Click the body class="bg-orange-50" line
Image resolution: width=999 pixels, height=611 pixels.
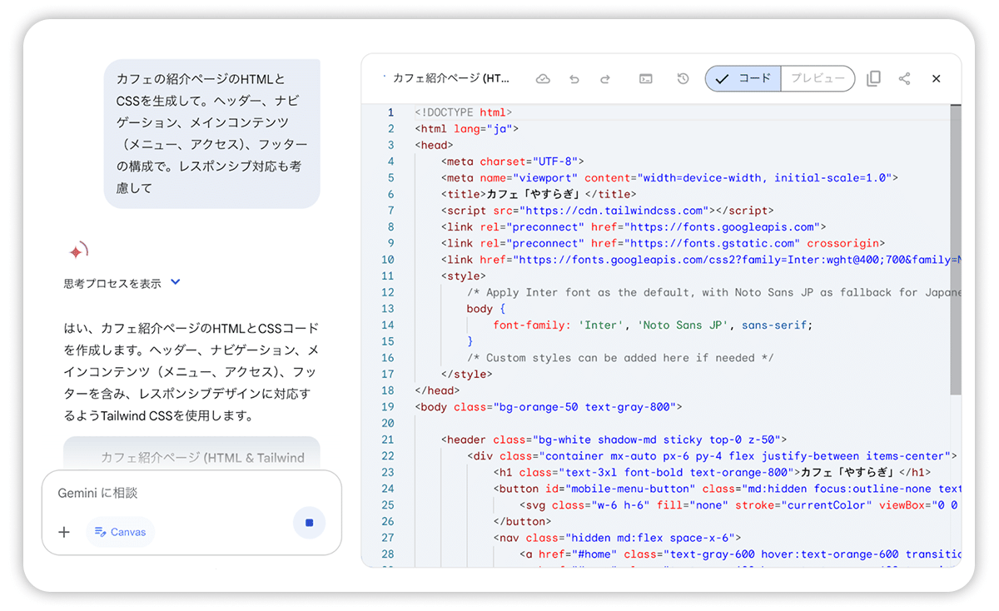click(x=549, y=407)
